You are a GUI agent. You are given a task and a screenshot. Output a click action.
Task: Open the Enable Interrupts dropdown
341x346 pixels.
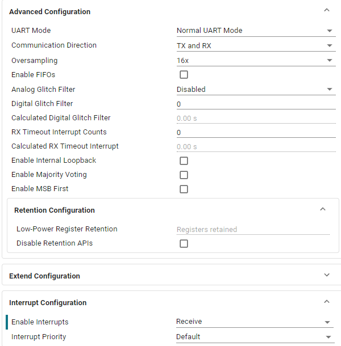click(254, 322)
